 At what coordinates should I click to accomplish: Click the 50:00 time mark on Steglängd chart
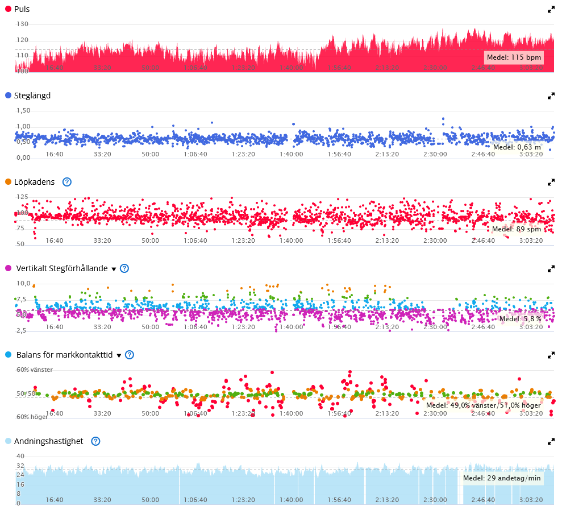[x=150, y=154]
